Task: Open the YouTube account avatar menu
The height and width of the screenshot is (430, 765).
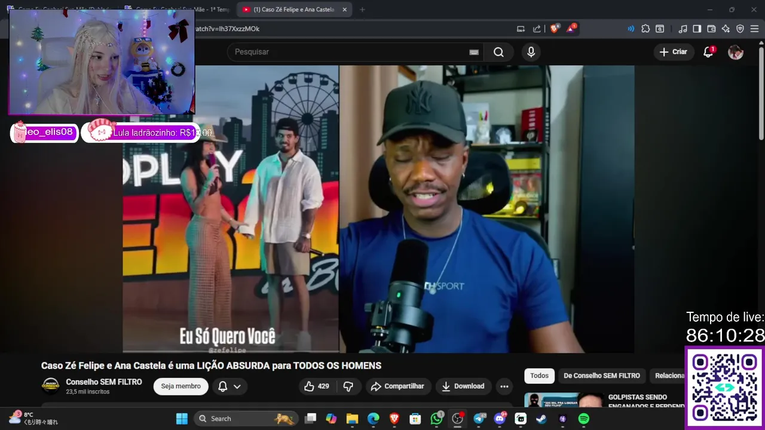Action: [735, 52]
